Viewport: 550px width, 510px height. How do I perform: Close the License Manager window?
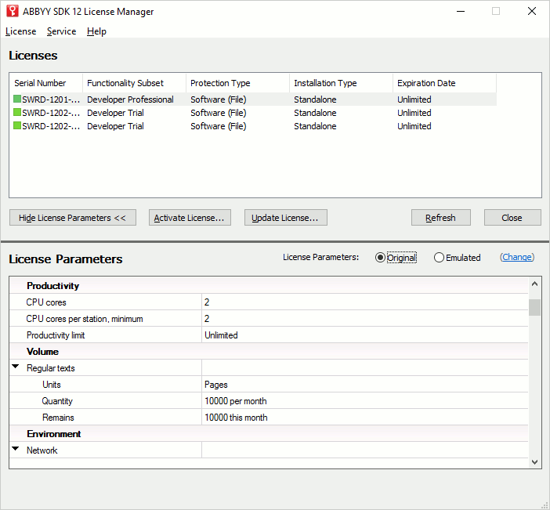[532, 11]
